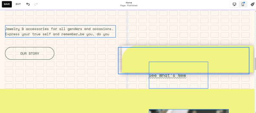Open site styles paintbrush
The width and height of the screenshot is (256, 113).
[x=252, y=4]
